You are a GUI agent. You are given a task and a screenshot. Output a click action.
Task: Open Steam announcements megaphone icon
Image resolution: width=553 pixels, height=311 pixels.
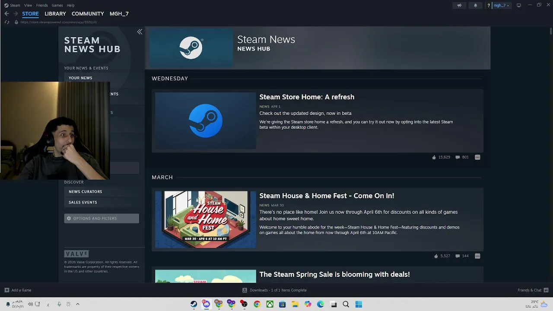pos(459,5)
